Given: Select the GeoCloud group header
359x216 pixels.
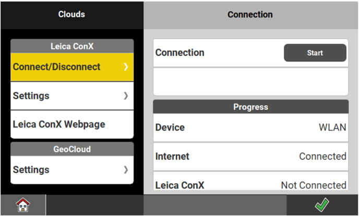Looking at the screenshot, I should click(72, 149).
